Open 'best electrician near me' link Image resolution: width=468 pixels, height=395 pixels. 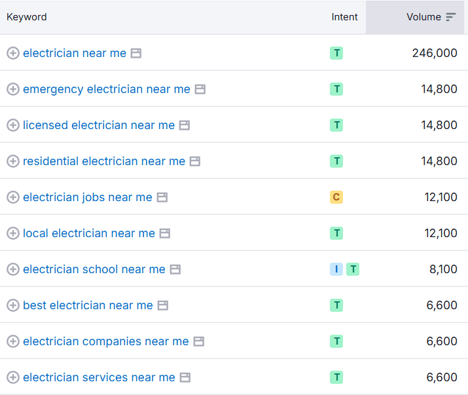(x=88, y=305)
